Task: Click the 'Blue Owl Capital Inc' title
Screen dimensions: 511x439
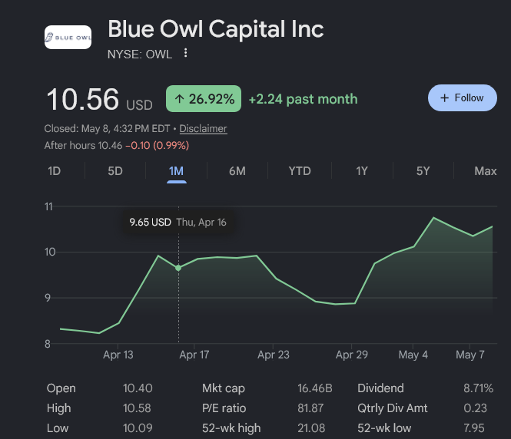Action: pos(216,29)
